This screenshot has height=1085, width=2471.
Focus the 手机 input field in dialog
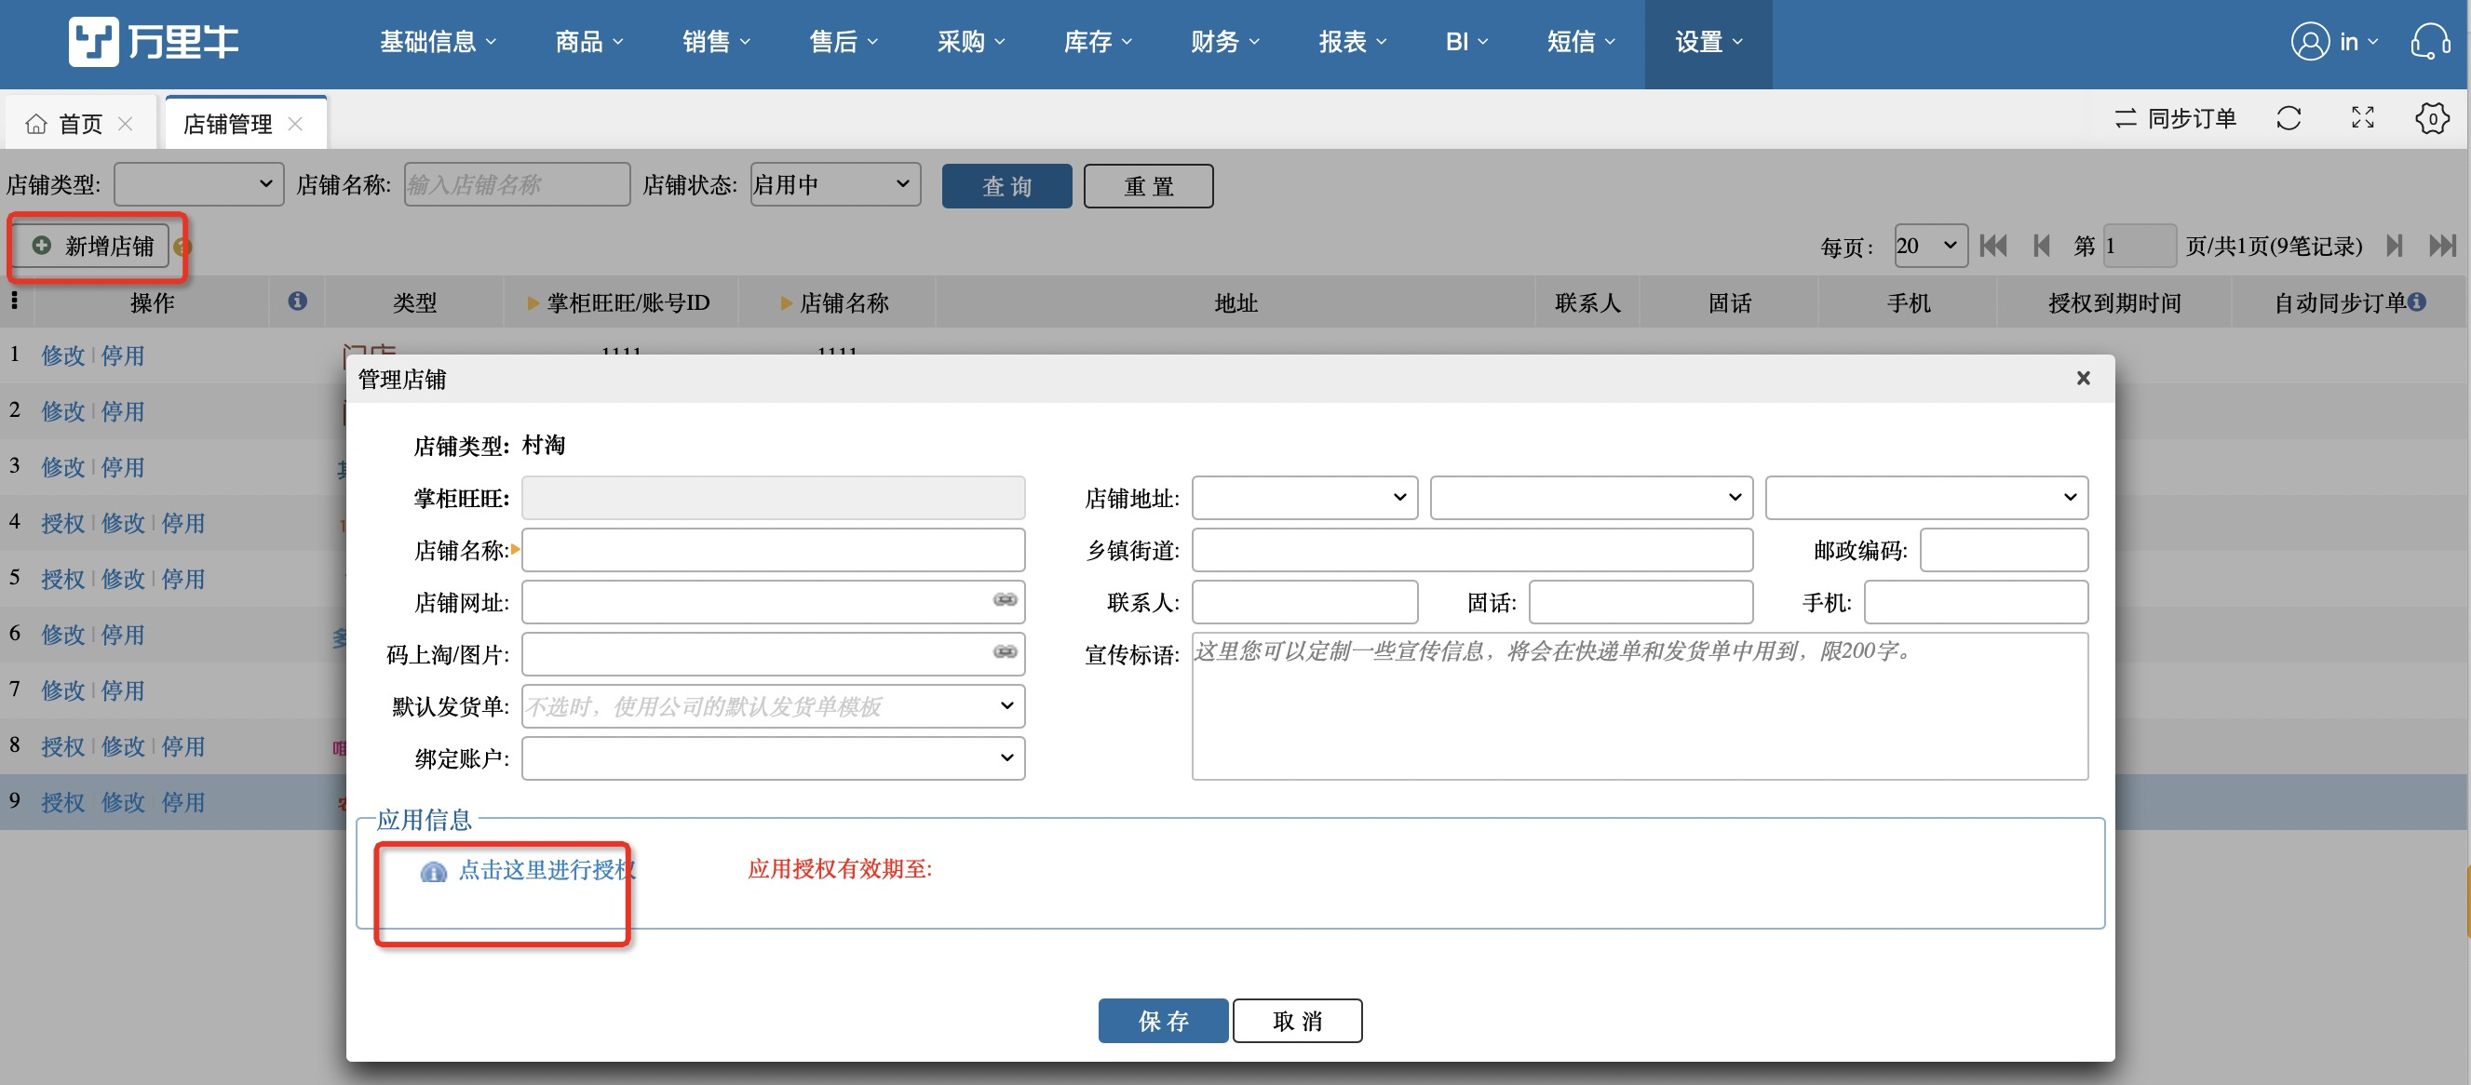[1976, 602]
